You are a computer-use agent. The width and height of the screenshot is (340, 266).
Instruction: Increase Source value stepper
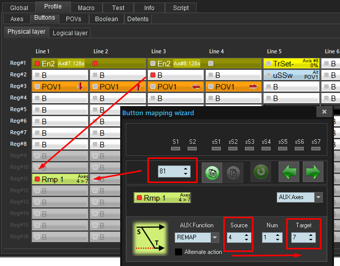(x=246, y=235)
